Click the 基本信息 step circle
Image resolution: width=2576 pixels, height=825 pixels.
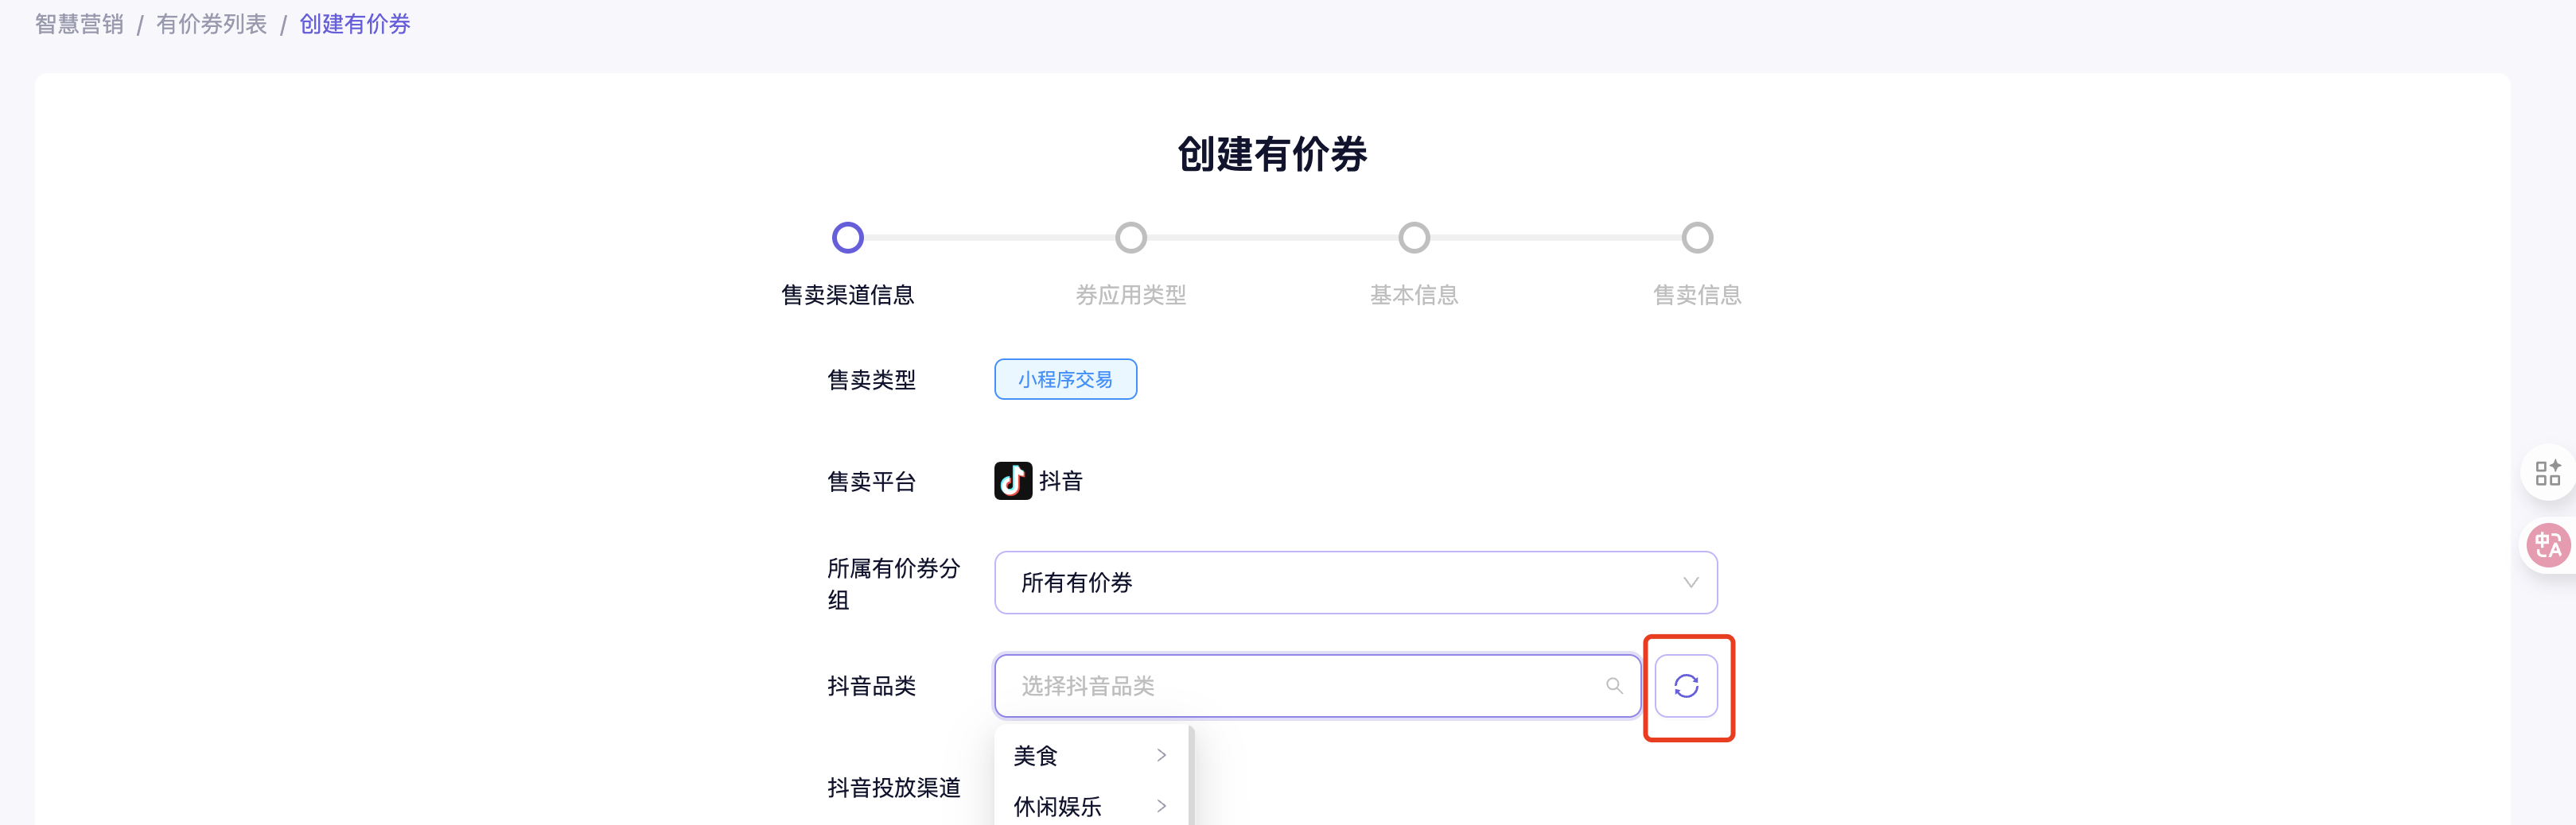click(1413, 238)
